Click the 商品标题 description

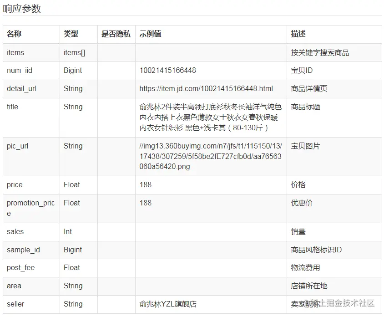pos(305,107)
